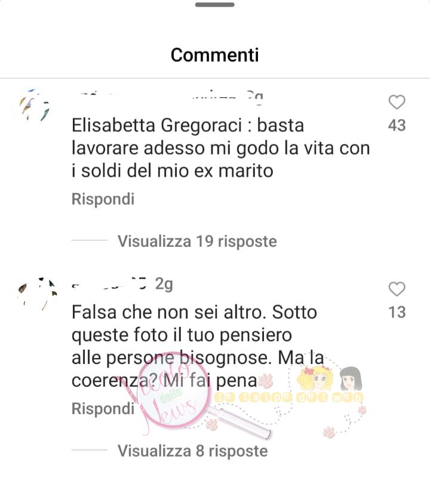Open the blurred username beside the 2g timestamp
Screen dimensions: 430x477
coord(110,284)
